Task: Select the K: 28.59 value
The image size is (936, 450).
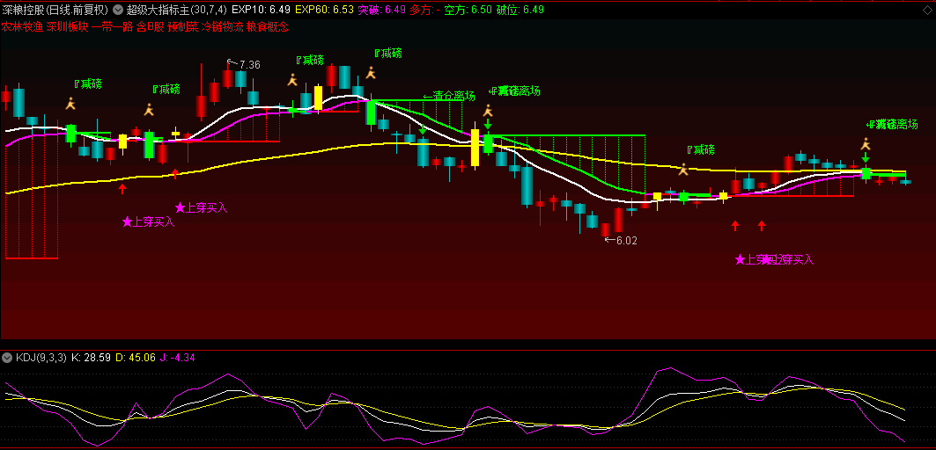Action: tap(91, 358)
